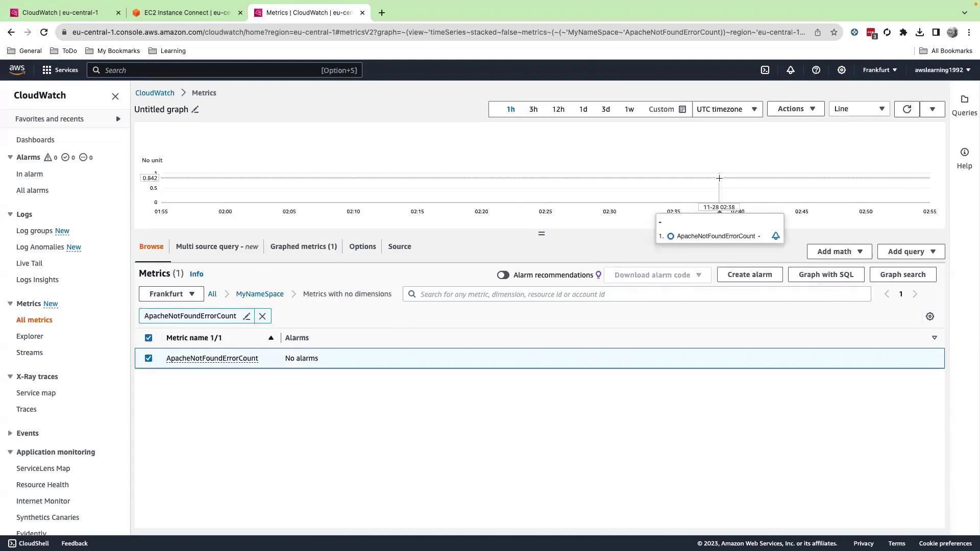This screenshot has width=980, height=551.
Task: Click Graph with SQL button
Action: coord(826,274)
